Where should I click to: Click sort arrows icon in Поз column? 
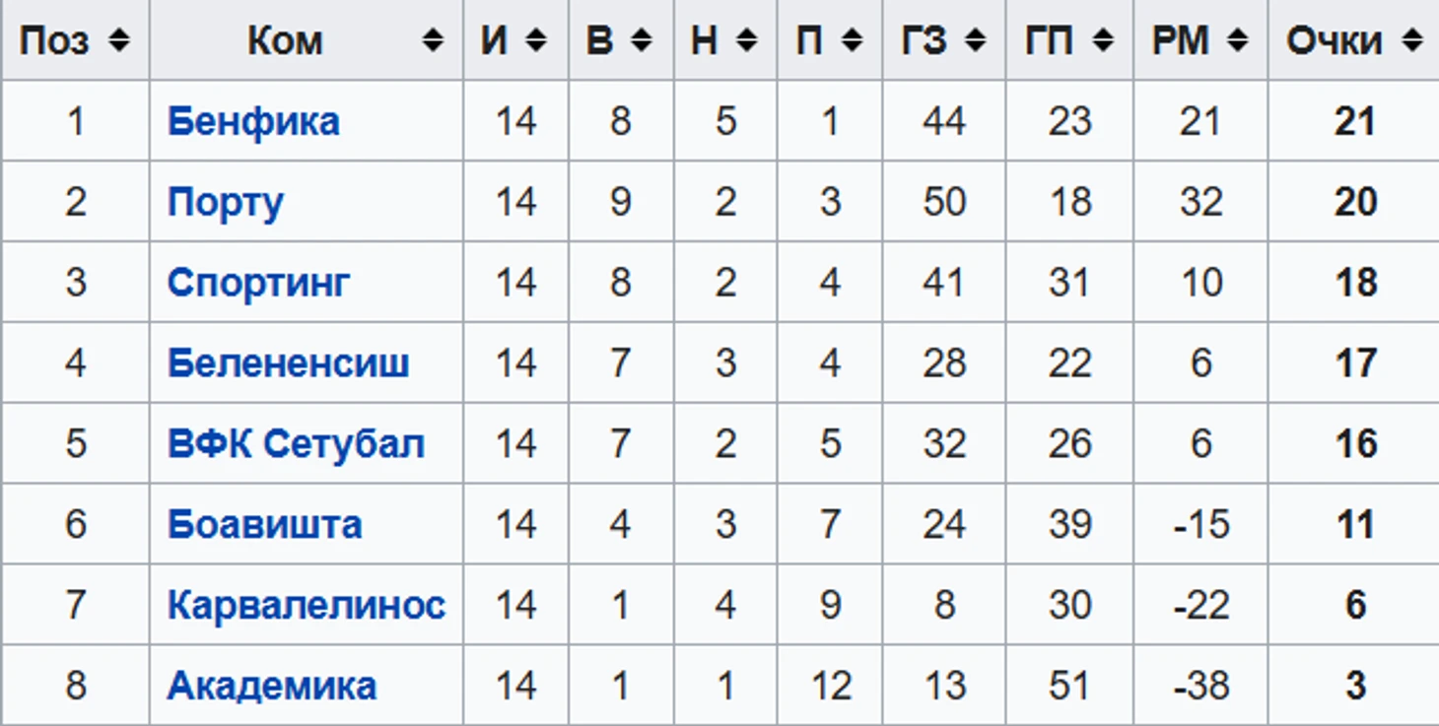[119, 41]
